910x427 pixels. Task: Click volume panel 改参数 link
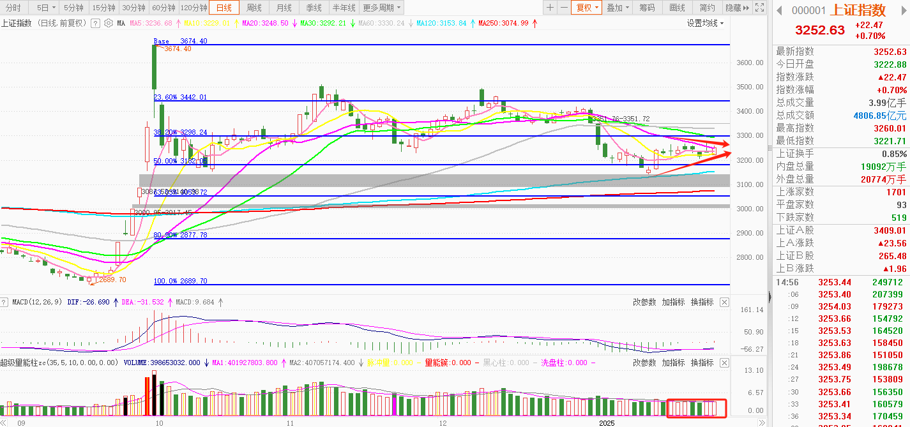(x=644, y=363)
